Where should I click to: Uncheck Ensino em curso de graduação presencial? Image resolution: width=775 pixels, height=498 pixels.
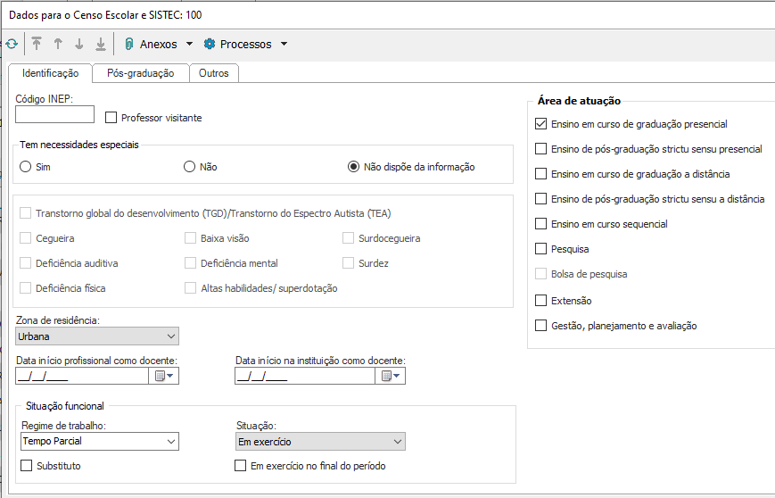click(541, 124)
